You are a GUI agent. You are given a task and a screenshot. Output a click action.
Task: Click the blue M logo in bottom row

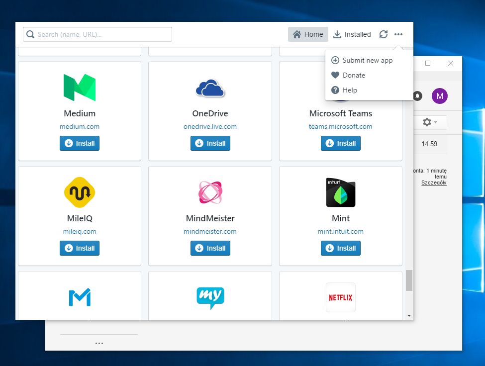(80, 297)
